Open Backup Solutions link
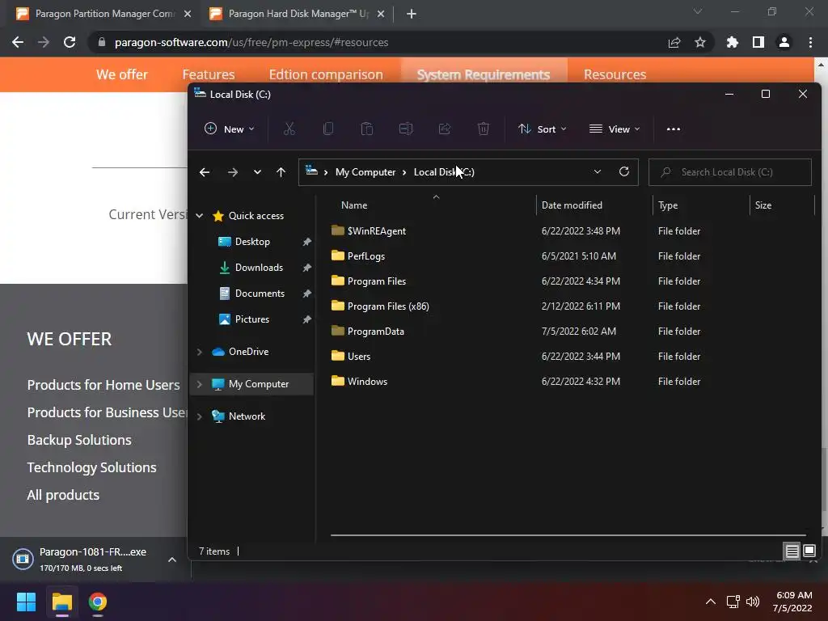 pos(79,440)
